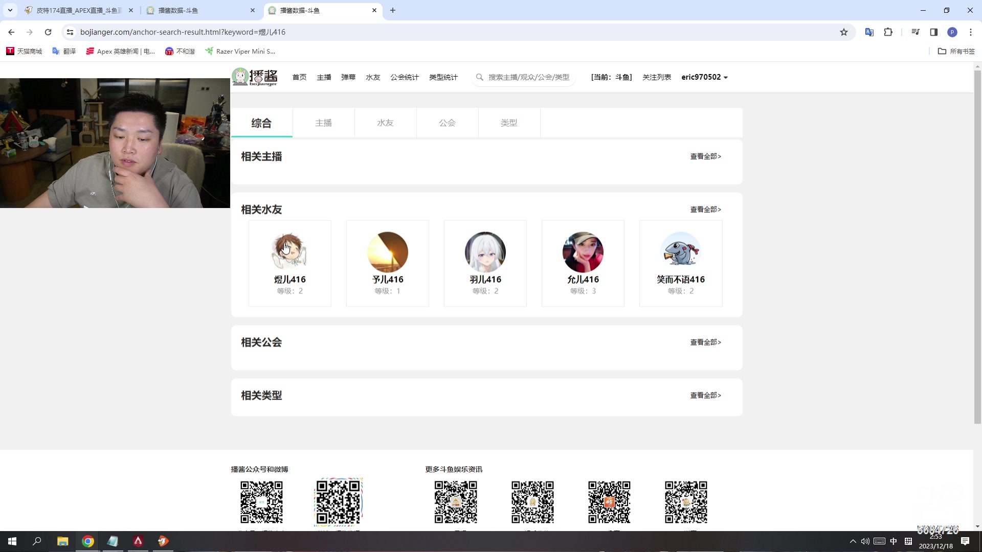Reload the page with refresh icon
This screenshot has height=552, width=982.
point(48,32)
